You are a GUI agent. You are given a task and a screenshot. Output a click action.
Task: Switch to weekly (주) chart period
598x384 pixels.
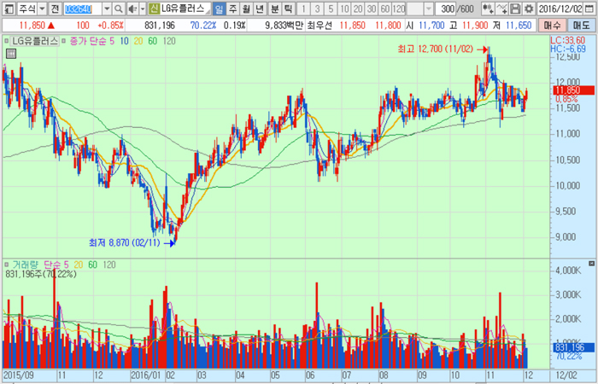click(232, 9)
